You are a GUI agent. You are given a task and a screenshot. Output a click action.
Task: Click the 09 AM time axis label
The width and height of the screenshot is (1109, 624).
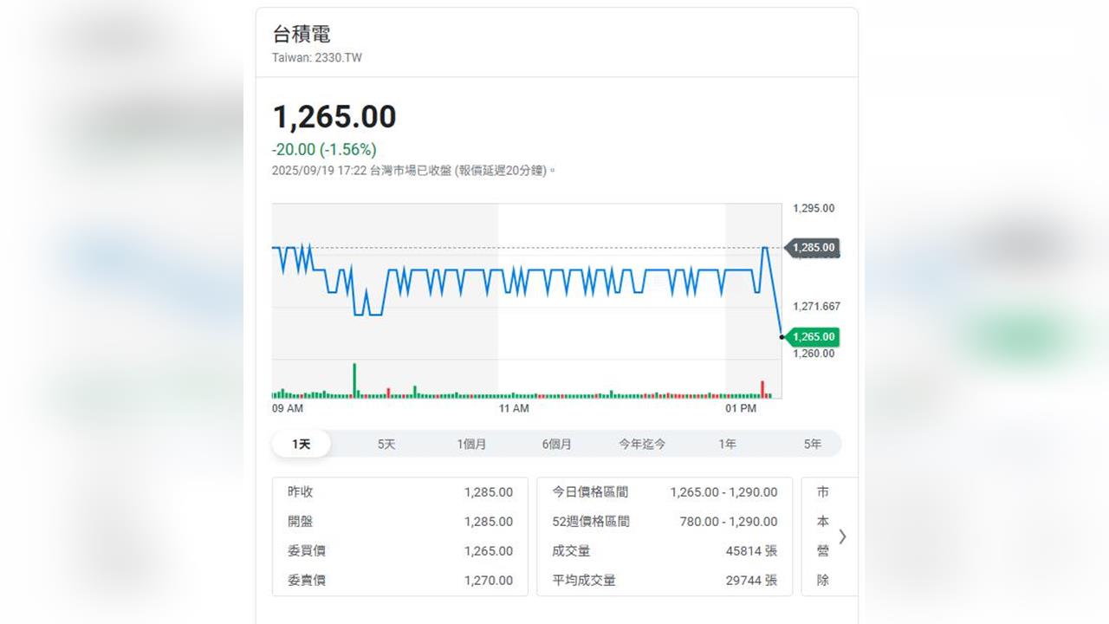pyautogui.click(x=288, y=408)
